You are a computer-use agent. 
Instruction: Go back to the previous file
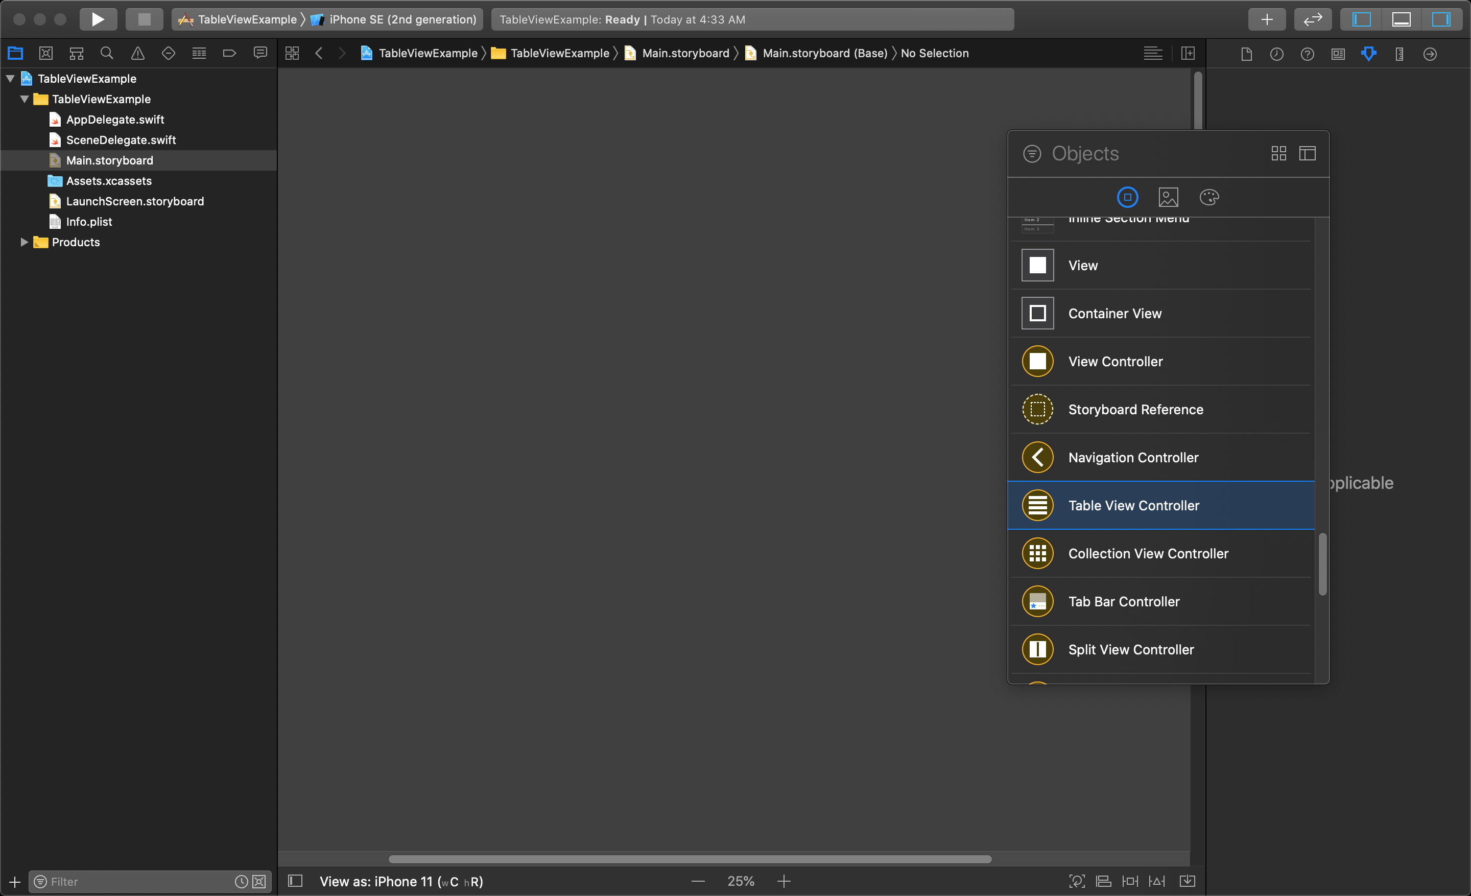(319, 53)
